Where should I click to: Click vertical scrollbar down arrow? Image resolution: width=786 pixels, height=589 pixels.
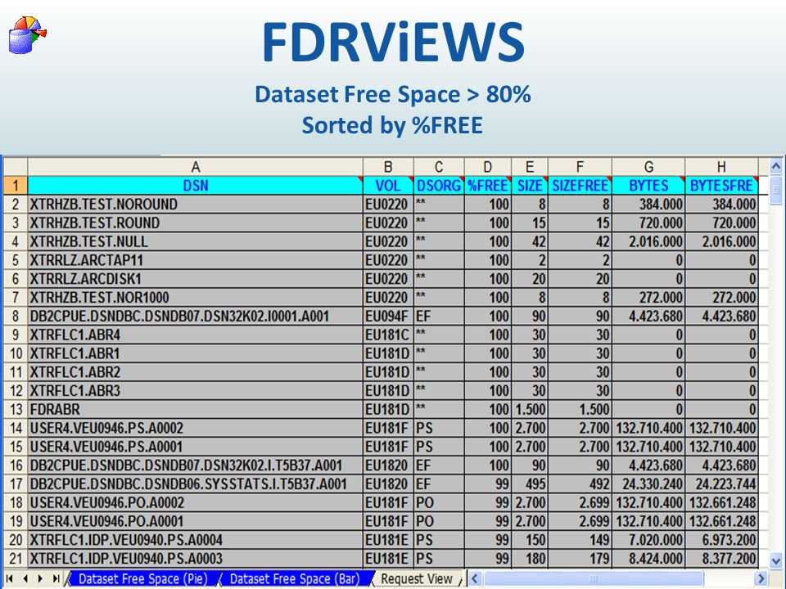pos(776,560)
